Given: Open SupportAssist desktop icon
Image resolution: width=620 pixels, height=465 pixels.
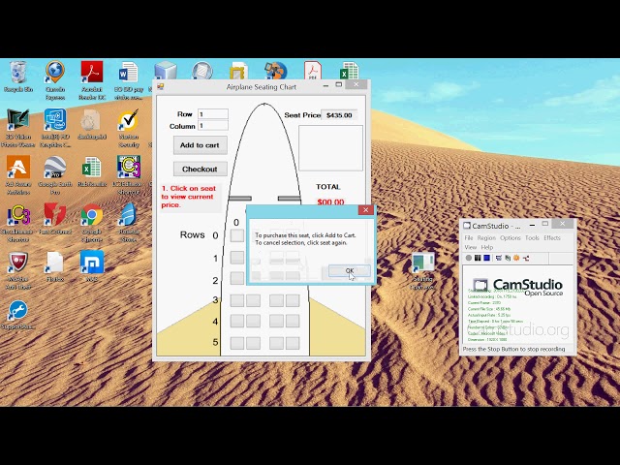Looking at the screenshot, I should (x=17, y=314).
